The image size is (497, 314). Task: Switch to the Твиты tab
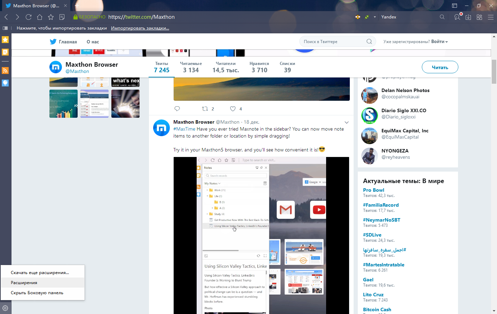[161, 67]
